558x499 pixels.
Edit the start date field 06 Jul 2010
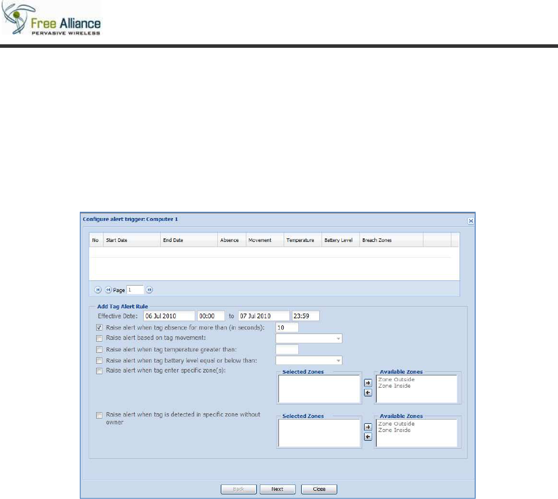coord(169,316)
